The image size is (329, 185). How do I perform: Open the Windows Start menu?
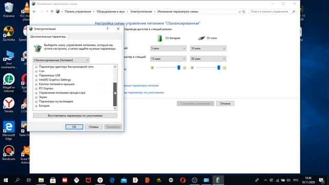pyautogui.click(x=6, y=180)
